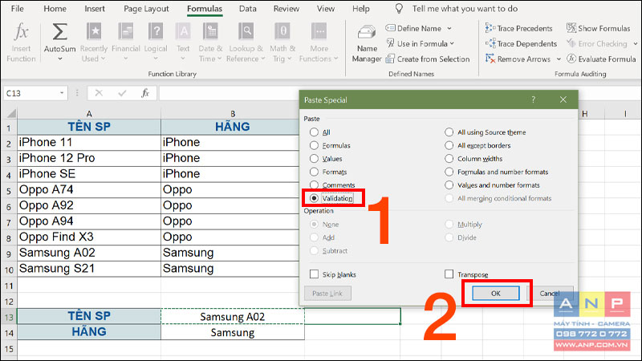Open the Name Box dropdown
Image resolution: width=642 pixels, height=361 pixels.
(x=62, y=93)
